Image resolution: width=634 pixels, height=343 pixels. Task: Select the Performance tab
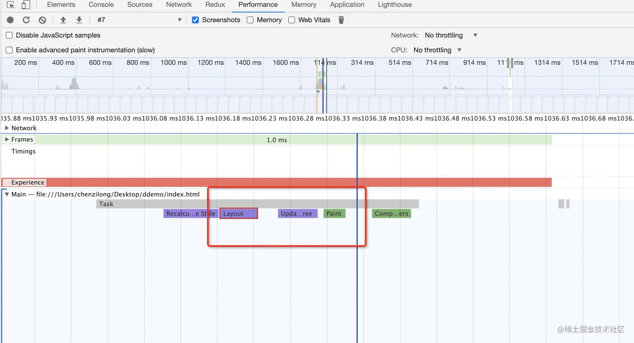point(258,5)
